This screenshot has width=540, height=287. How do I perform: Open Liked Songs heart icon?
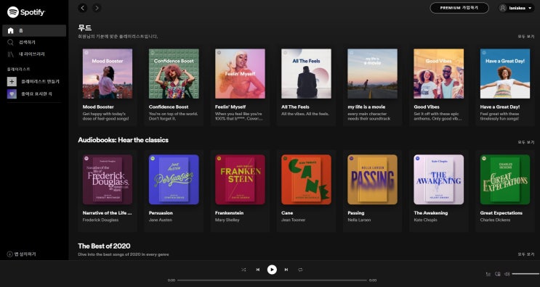click(x=12, y=93)
